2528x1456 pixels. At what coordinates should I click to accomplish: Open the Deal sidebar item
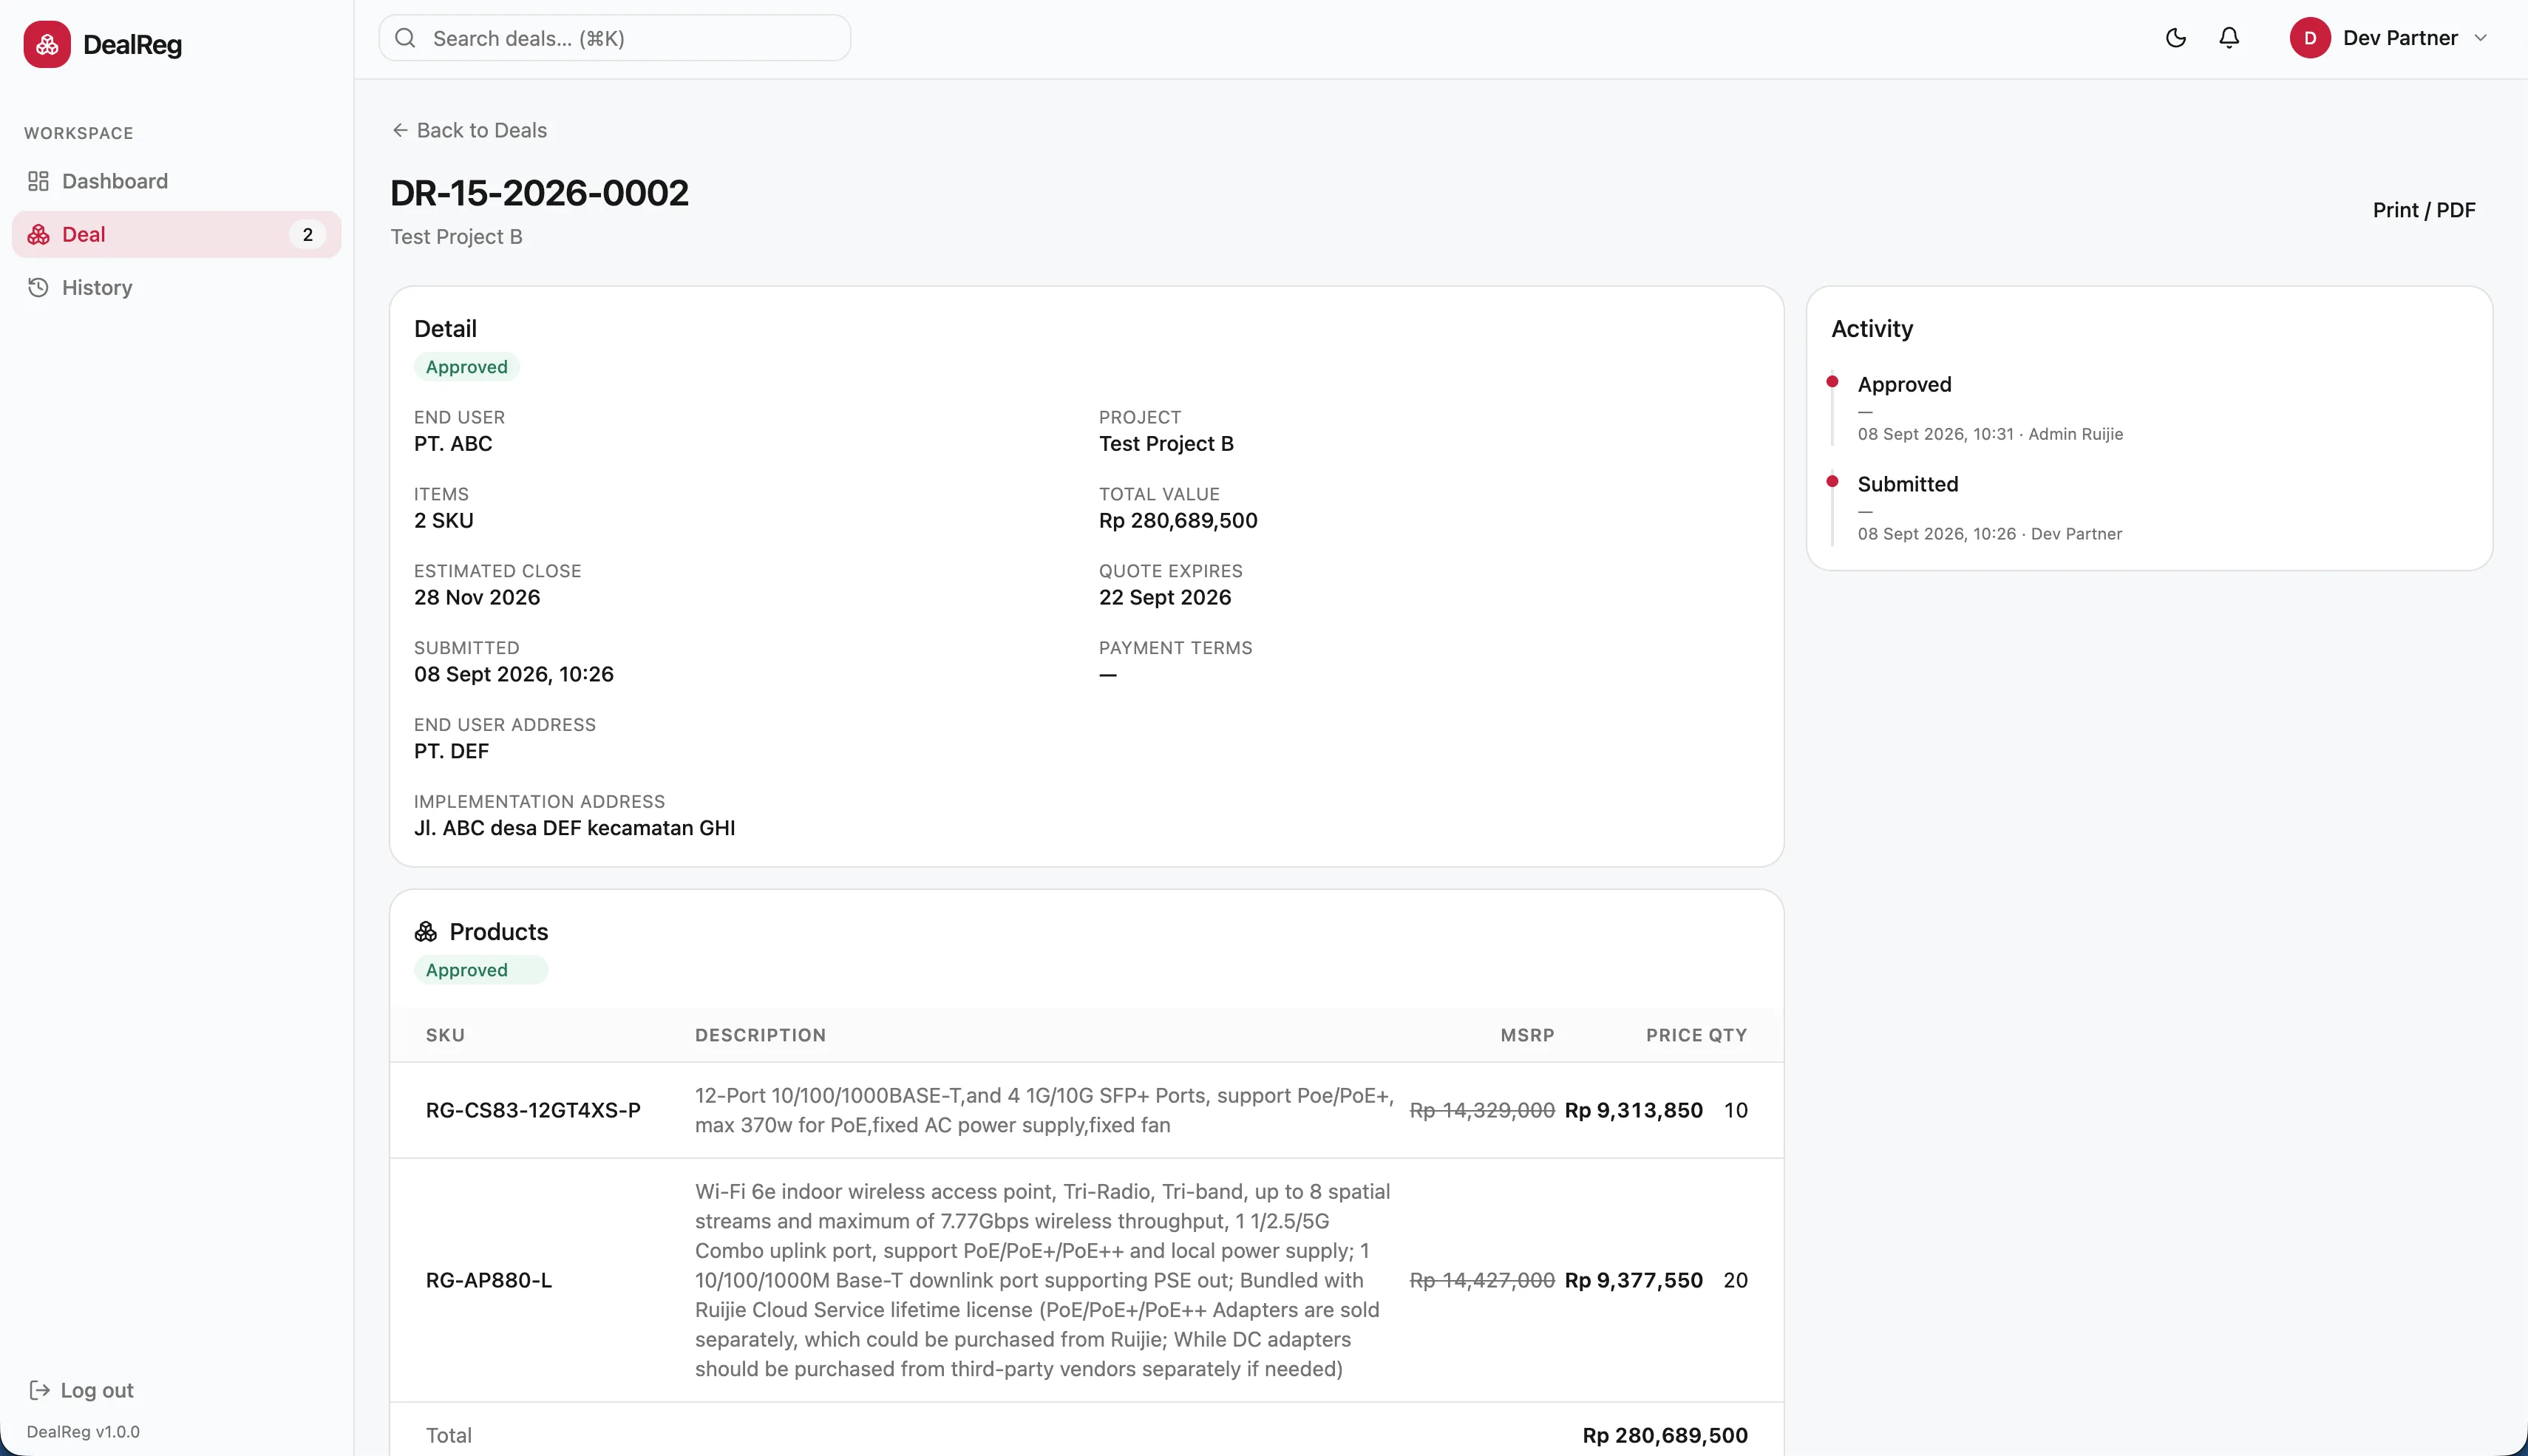point(177,234)
